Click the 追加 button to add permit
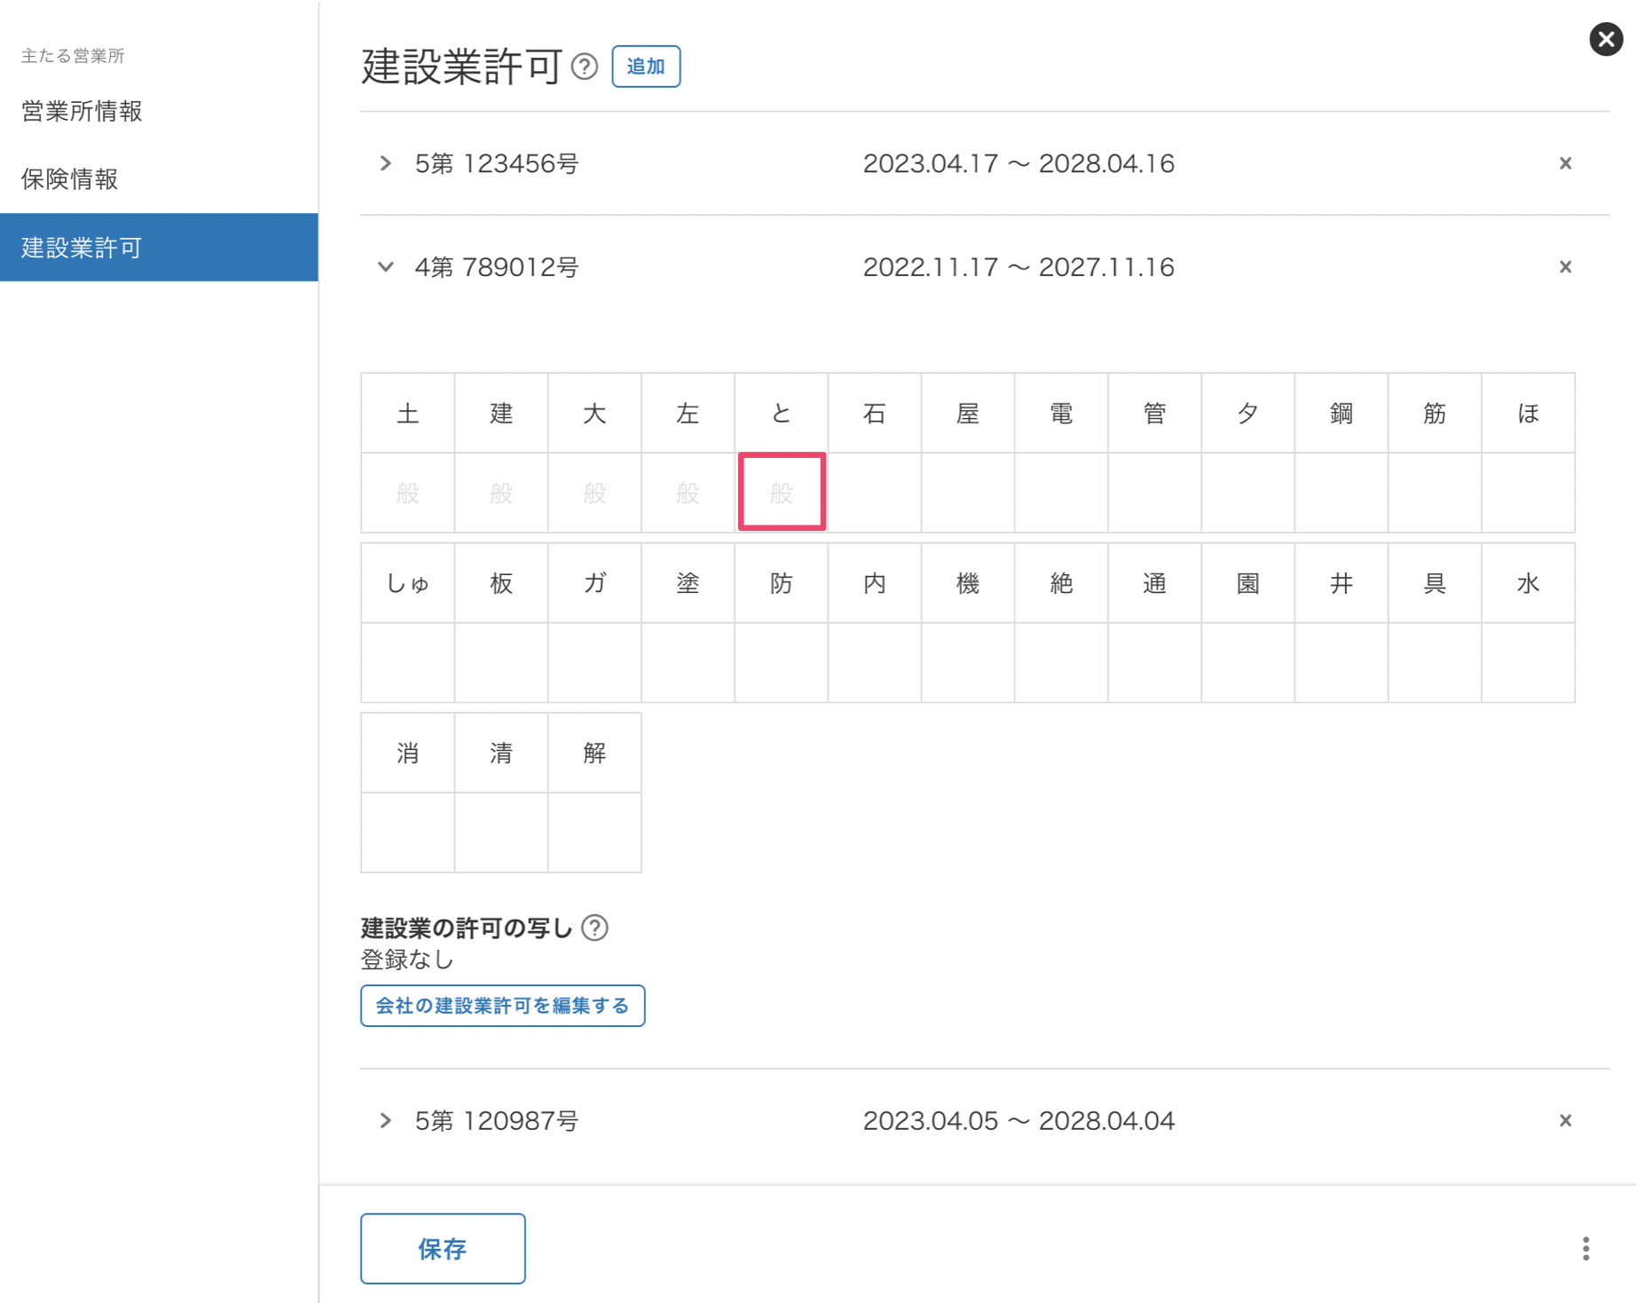The width and height of the screenshot is (1636, 1303). click(646, 67)
